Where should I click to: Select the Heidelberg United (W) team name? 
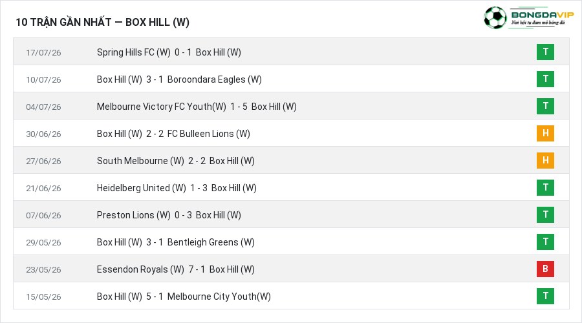click(142, 188)
